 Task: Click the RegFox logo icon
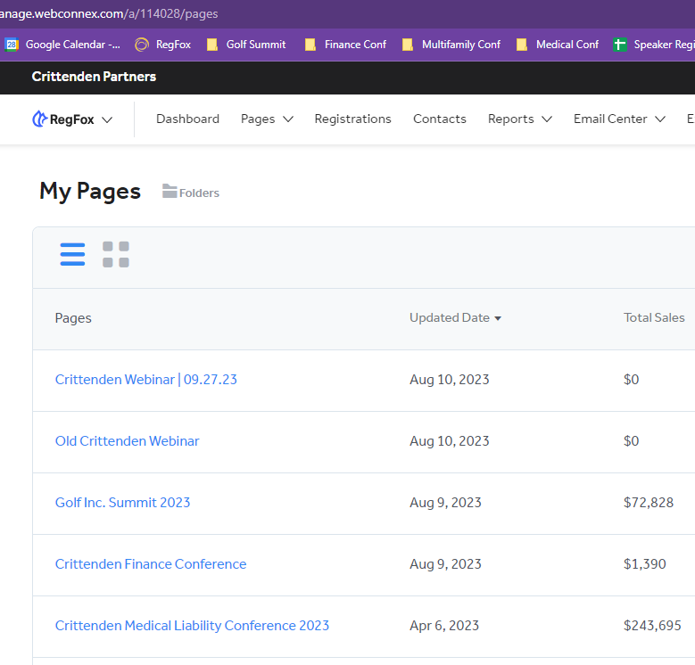pos(39,119)
